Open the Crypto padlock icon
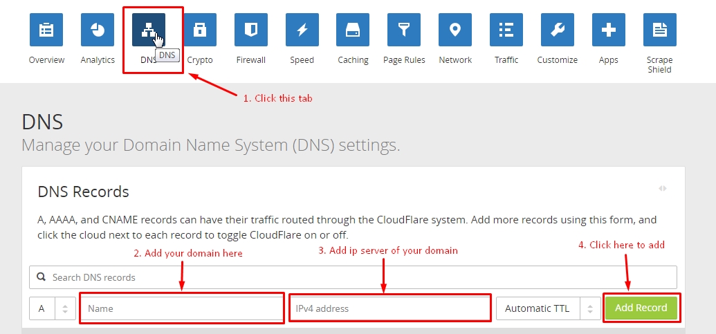 (x=199, y=30)
